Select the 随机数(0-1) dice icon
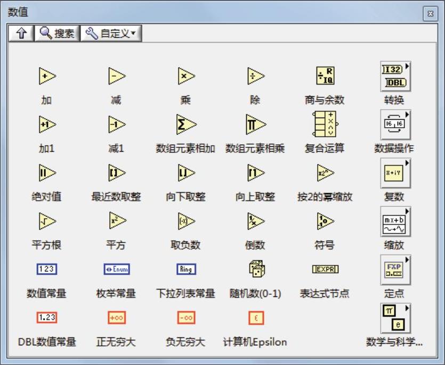445x365 pixels. coord(256,269)
